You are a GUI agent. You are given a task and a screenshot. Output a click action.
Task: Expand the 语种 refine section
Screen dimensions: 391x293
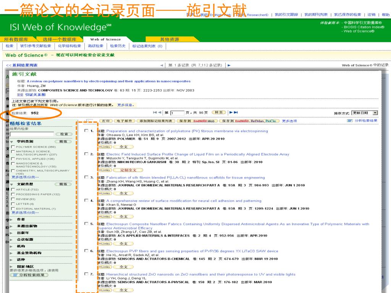11,260
